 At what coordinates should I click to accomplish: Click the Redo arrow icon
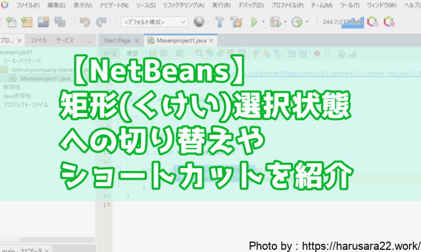(x=101, y=22)
